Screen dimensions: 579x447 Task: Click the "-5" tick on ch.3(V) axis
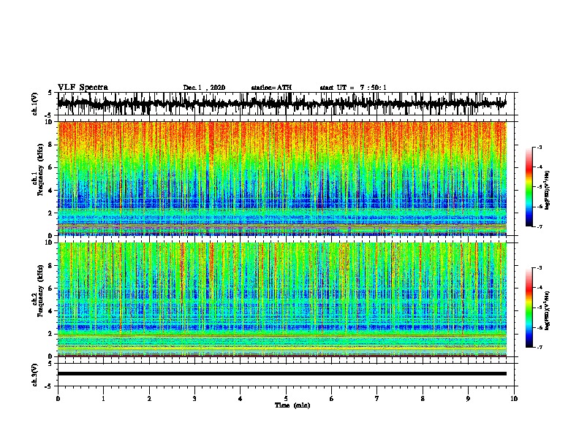pyautogui.click(x=49, y=386)
